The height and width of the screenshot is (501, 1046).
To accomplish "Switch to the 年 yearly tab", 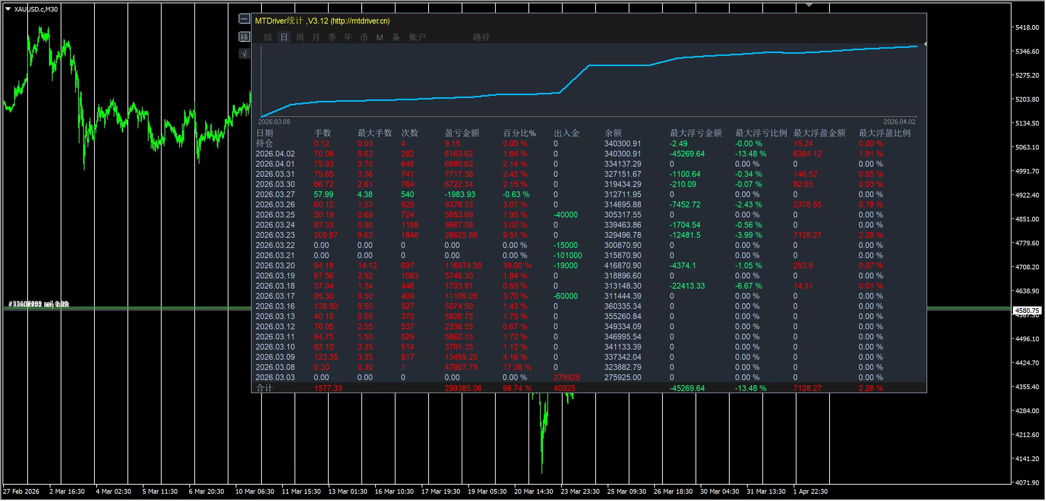I will point(348,37).
